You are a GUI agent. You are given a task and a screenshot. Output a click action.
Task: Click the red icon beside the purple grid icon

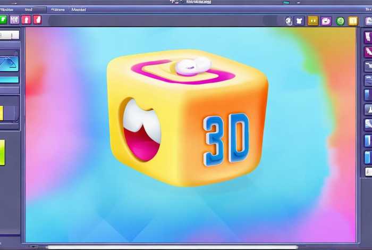(x=26, y=20)
